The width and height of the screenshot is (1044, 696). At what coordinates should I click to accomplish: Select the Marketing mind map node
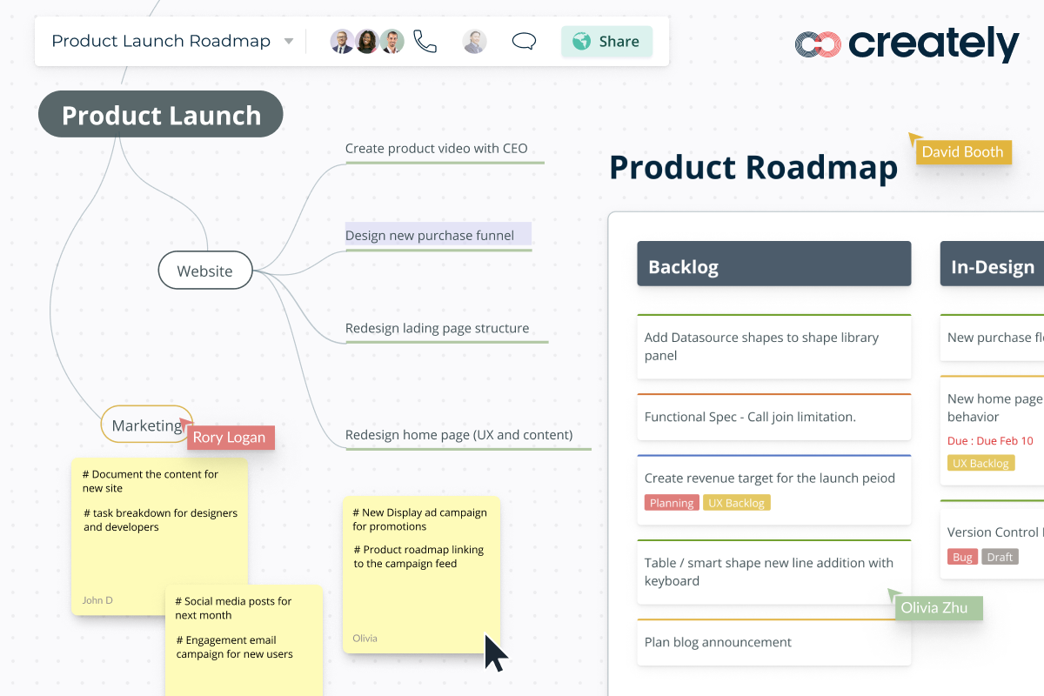pos(146,425)
